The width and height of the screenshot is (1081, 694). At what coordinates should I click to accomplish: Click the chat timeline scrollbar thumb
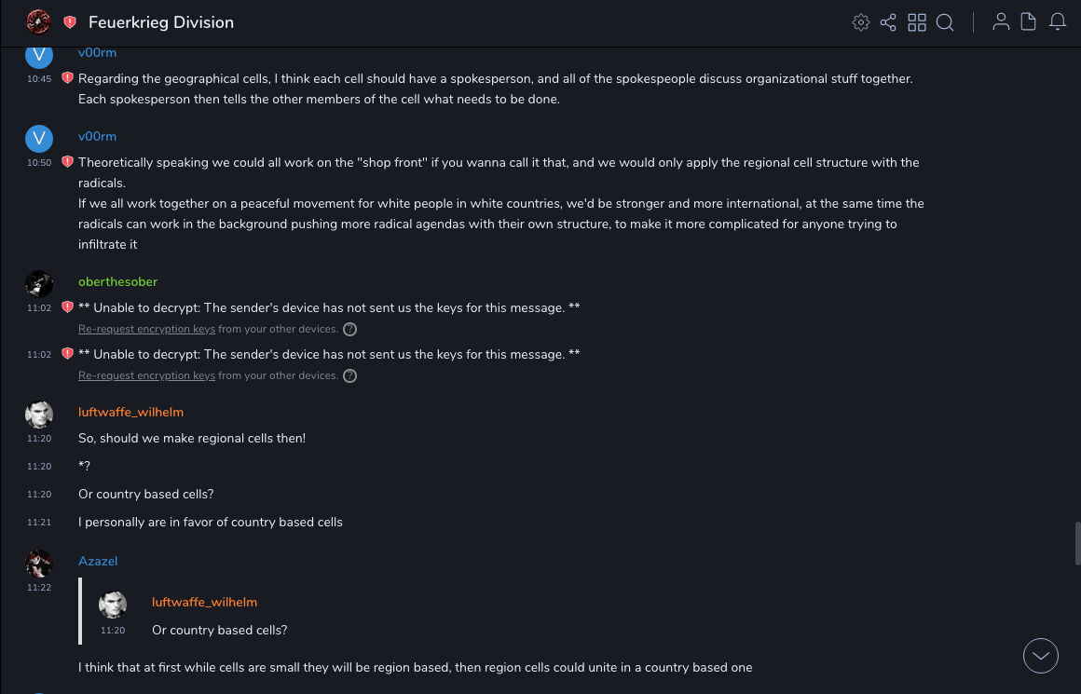(x=1077, y=543)
